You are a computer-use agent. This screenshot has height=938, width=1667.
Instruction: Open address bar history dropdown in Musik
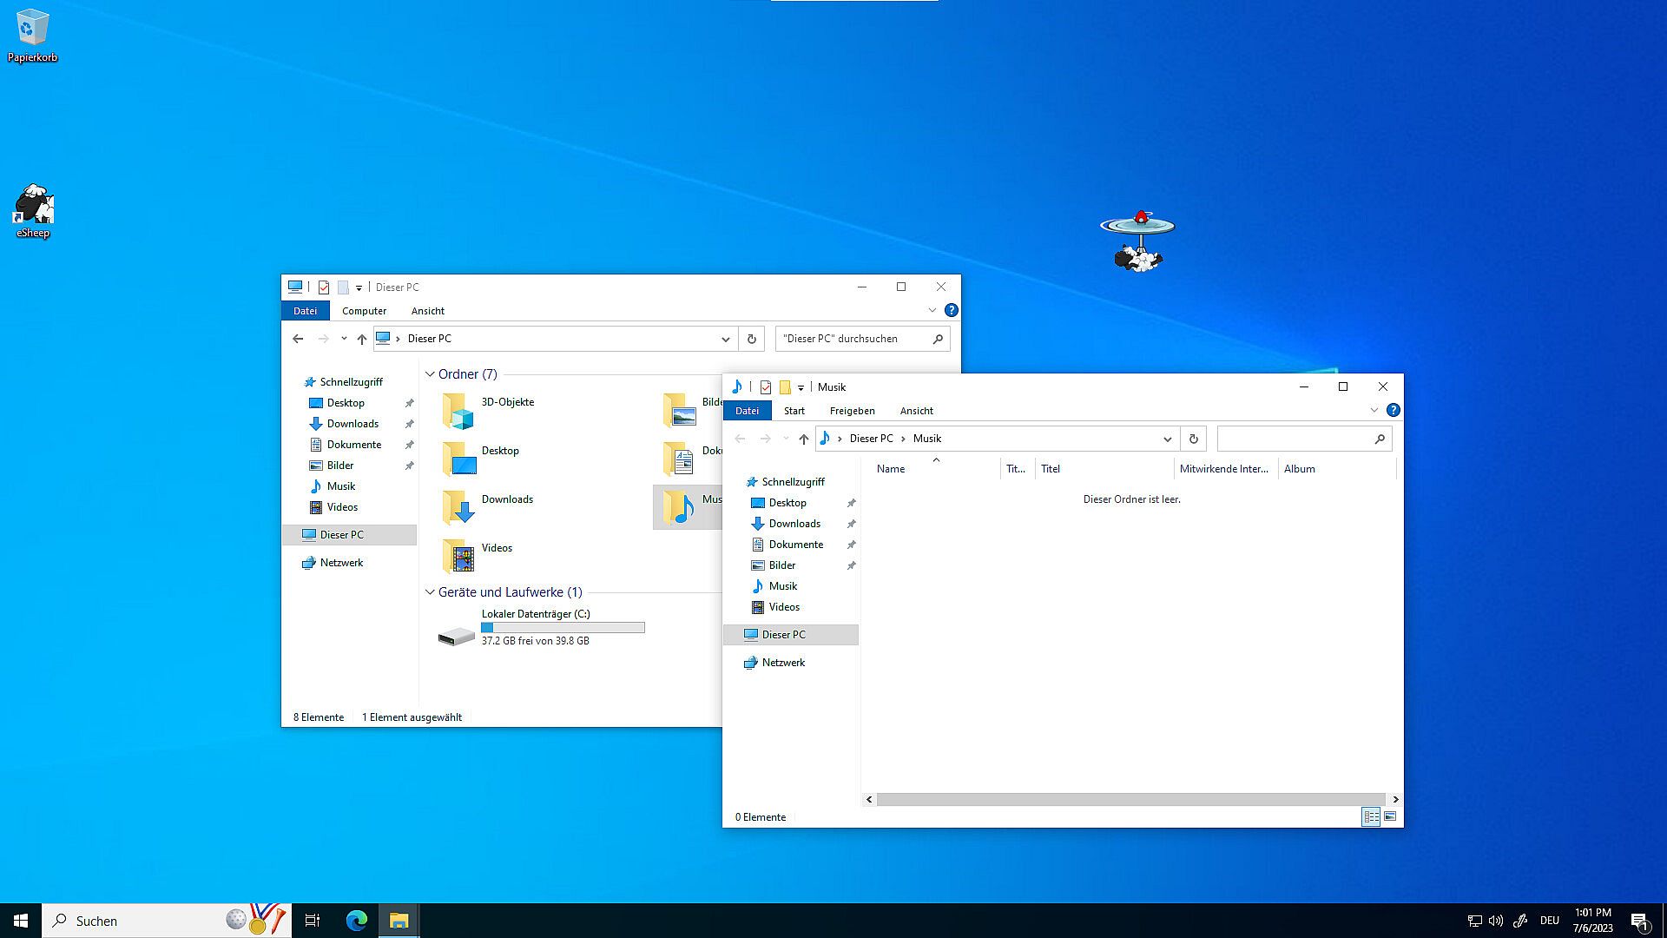click(1167, 439)
